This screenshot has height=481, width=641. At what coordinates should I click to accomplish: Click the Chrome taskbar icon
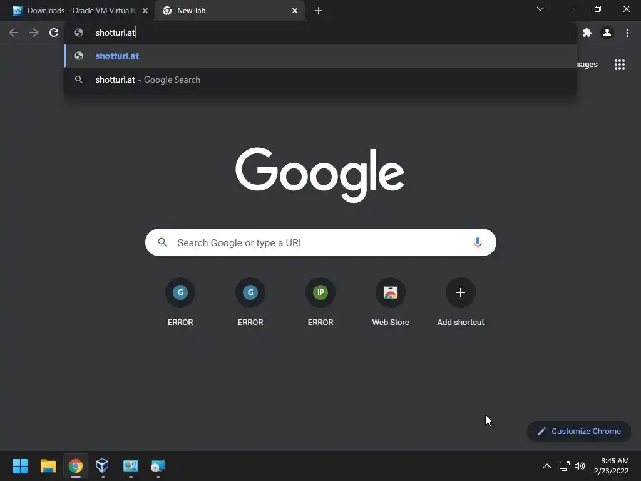pos(76,466)
